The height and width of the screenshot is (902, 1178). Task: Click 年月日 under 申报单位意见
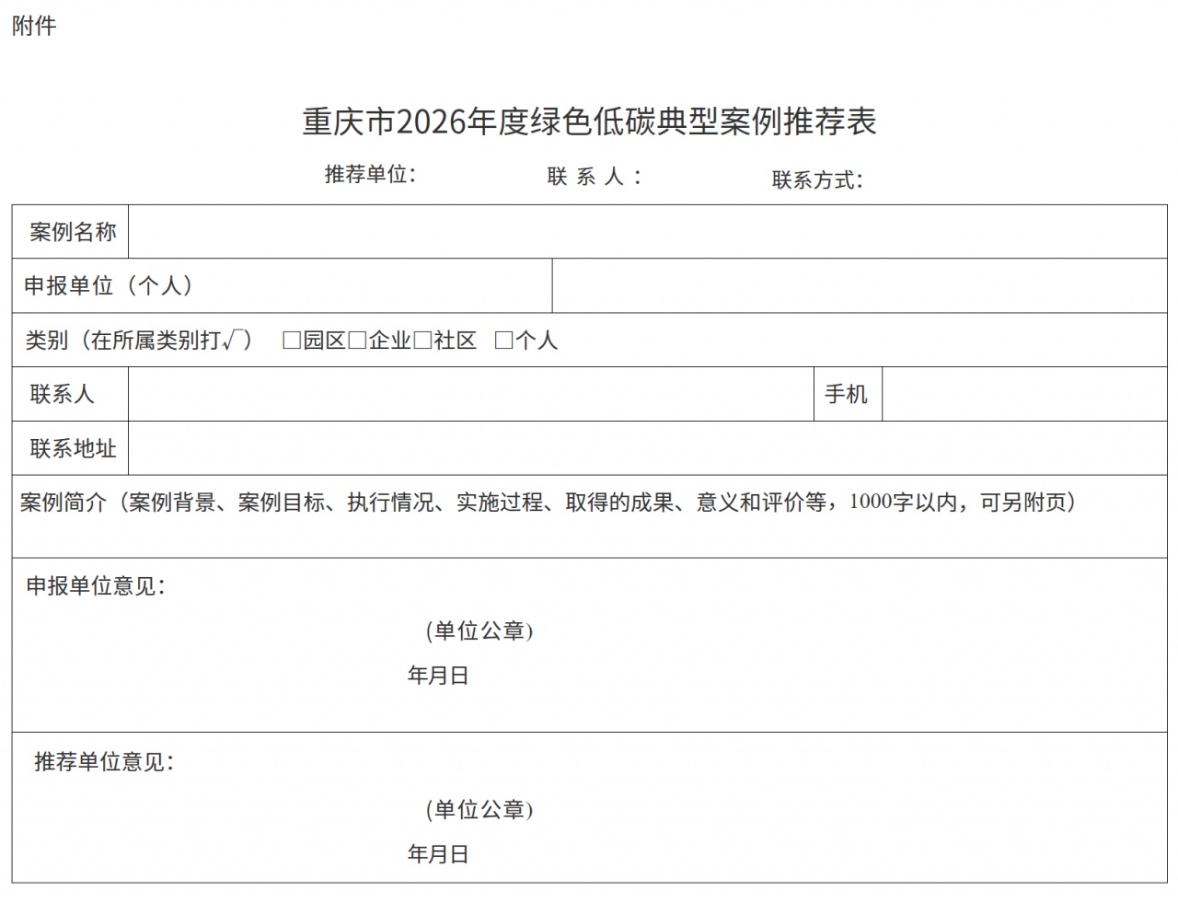coord(438,676)
